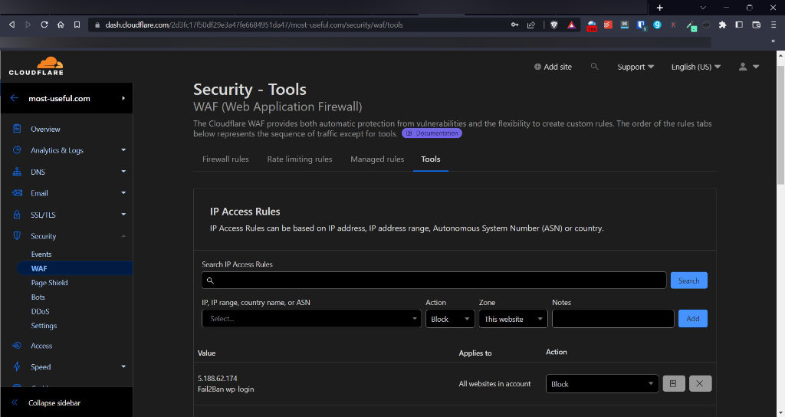Open Bots in the sidebar

point(38,297)
